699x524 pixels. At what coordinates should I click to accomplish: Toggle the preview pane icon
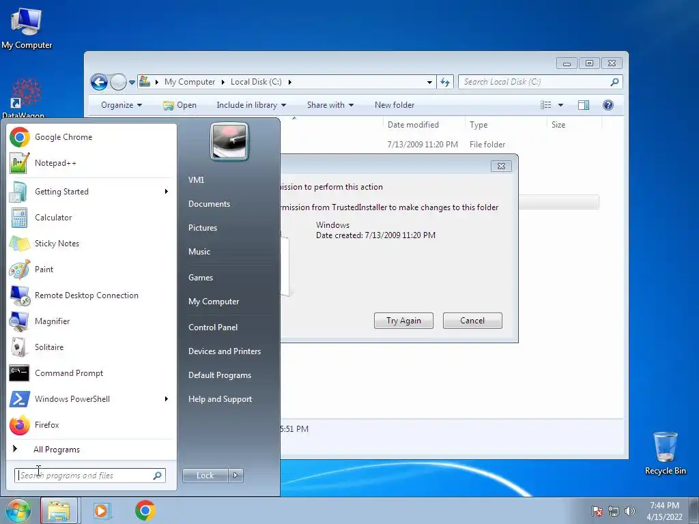coord(583,105)
